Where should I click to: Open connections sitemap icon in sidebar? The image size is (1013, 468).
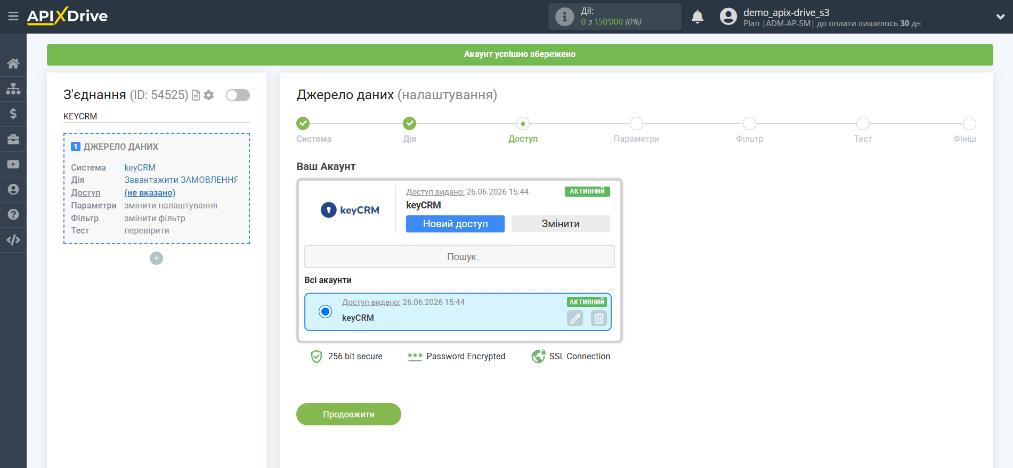(13, 88)
